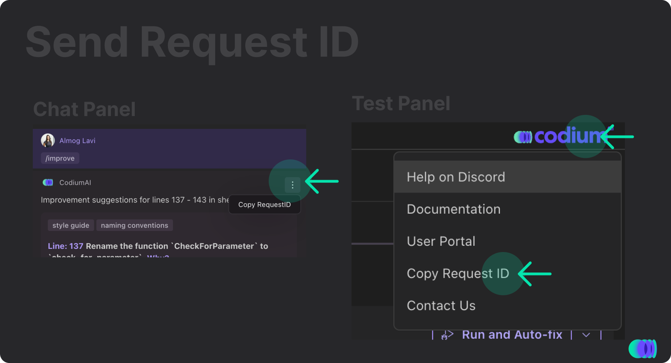Click Almog Lavi's avatar picture
Screen dimensions: 671x363
[48, 140]
